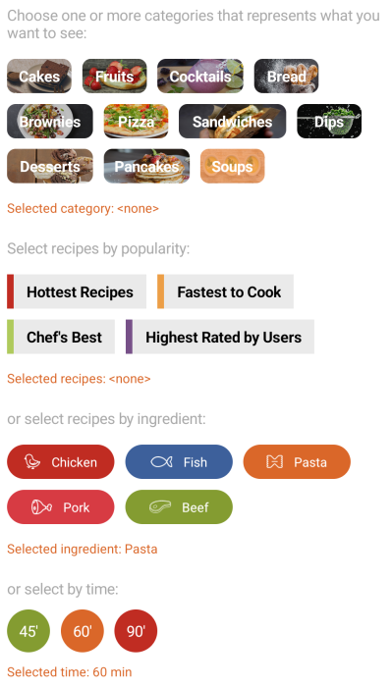Select Chef's Best filter

point(61,337)
